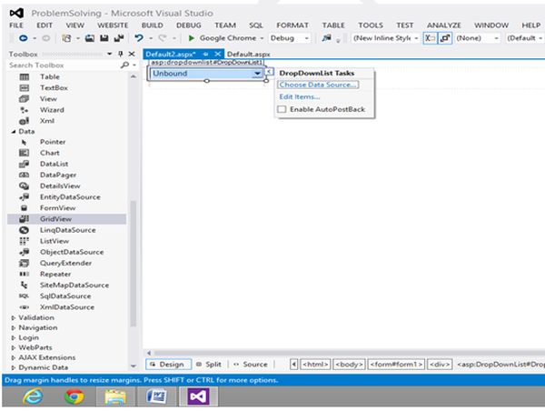This screenshot has width=545, height=411.
Task: Open the TOOLS menu
Action: coord(371,25)
